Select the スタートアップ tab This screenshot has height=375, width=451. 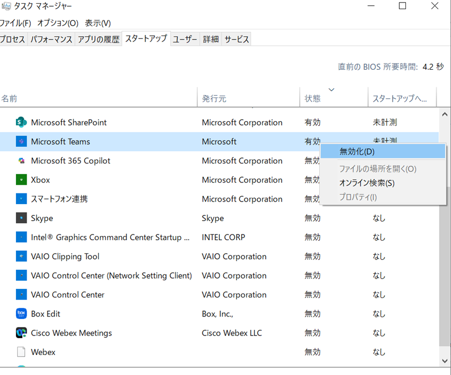[x=146, y=38]
